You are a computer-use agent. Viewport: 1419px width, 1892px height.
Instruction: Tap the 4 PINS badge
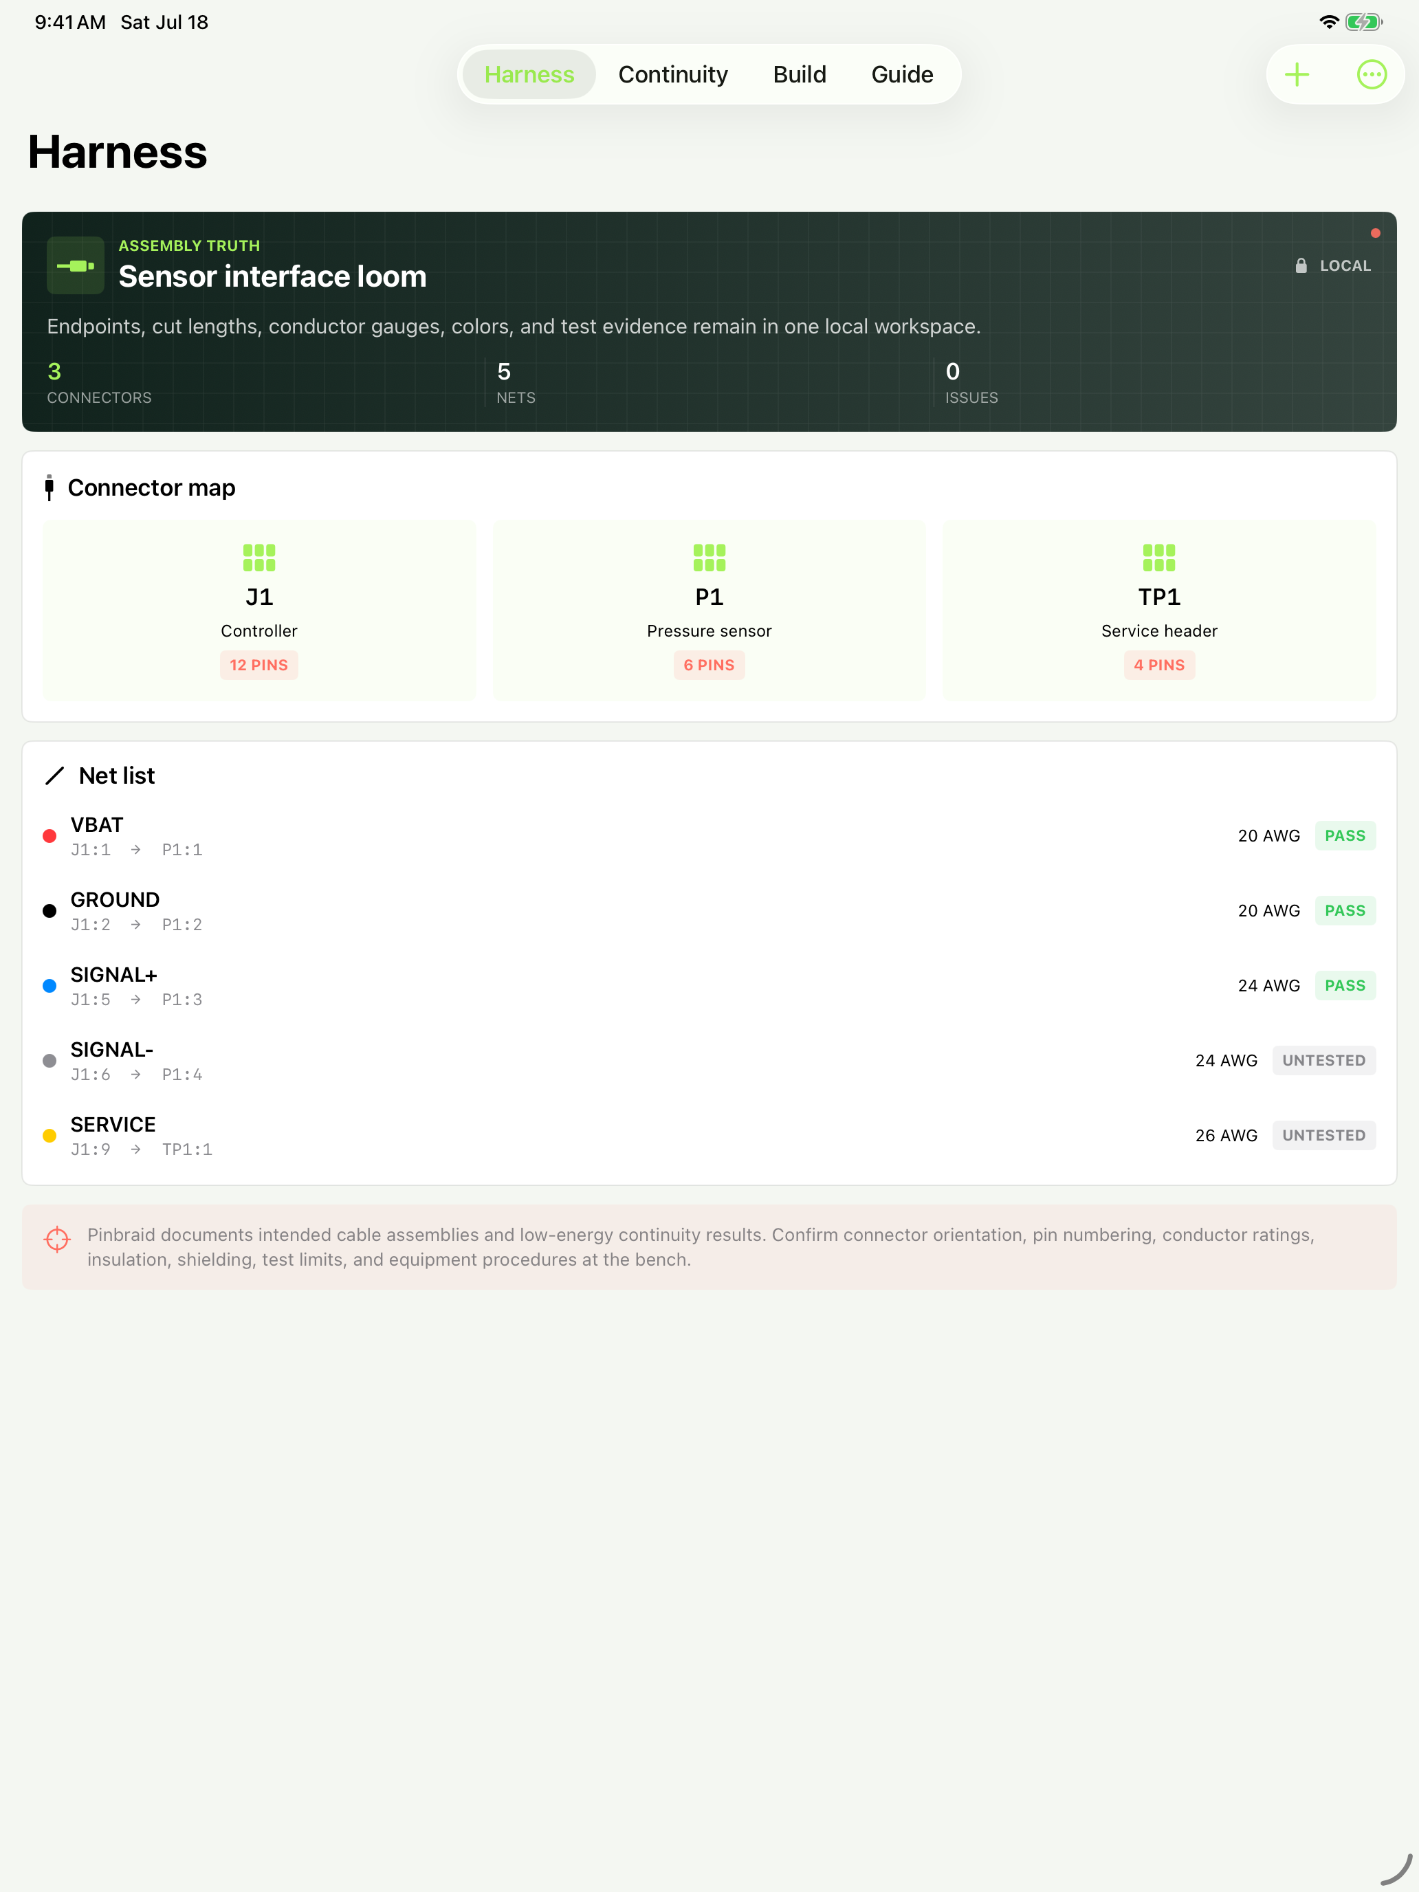1159,665
